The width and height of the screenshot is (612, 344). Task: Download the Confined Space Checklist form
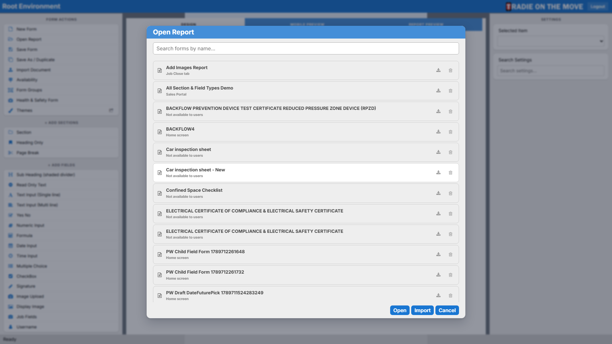pyautogui.click(x=438, y=193)
